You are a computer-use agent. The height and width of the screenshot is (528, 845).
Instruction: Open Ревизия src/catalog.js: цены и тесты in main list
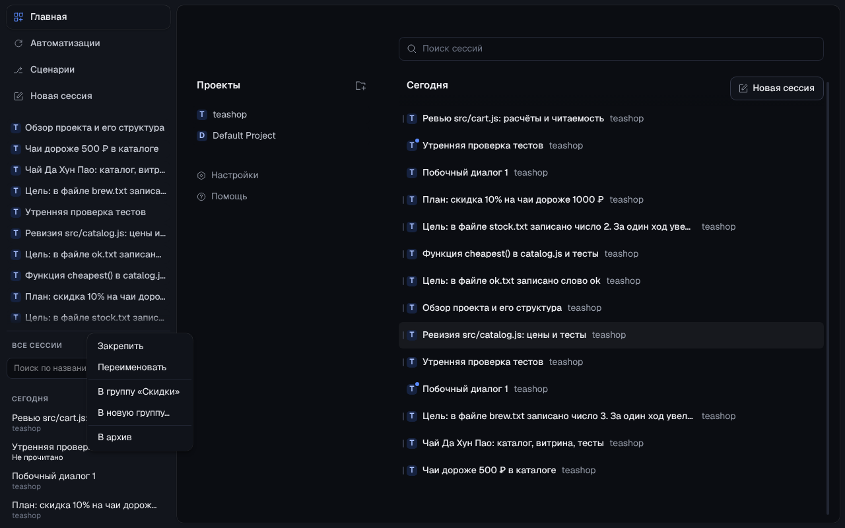(611, 335)
